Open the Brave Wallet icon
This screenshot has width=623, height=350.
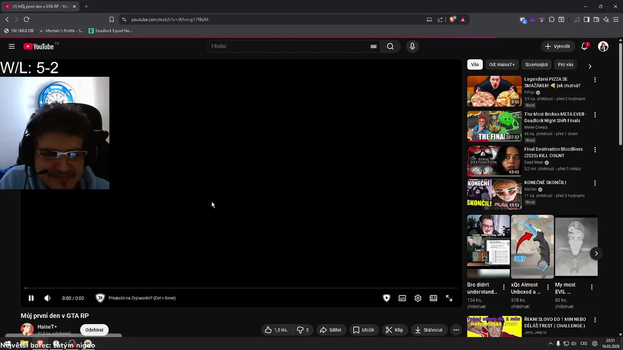pos(596,19)
